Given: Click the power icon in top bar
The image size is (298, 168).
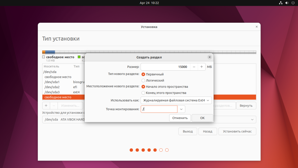Looking at the screenshot, I should click(293, 3).
